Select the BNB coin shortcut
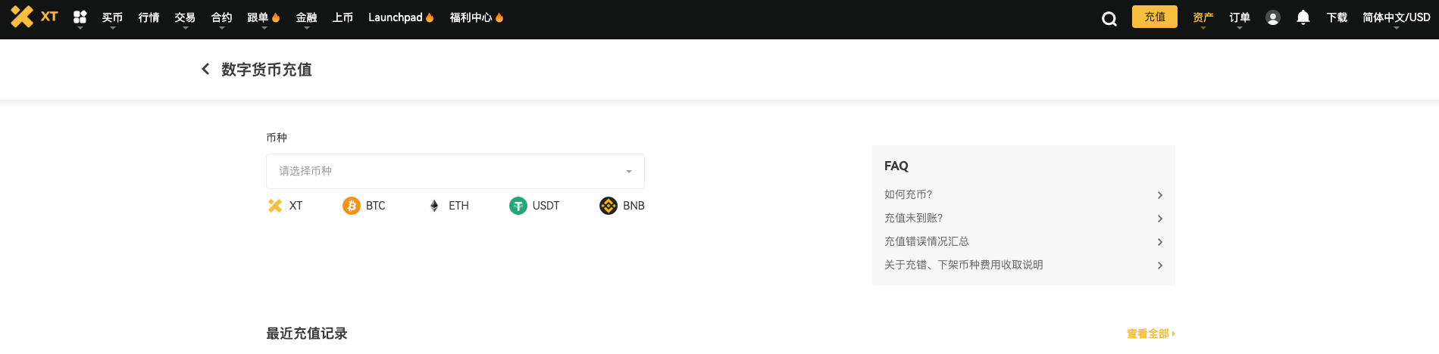The height and width of the screenshot is (354, 1439). [622, 206]
